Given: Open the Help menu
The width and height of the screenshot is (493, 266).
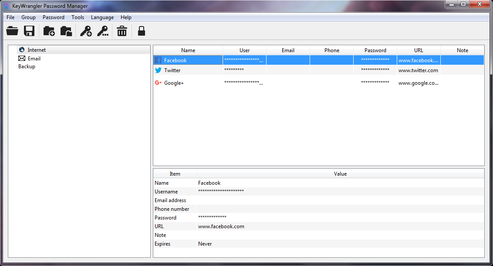Looking at the screenshot, I should point(126,17).
